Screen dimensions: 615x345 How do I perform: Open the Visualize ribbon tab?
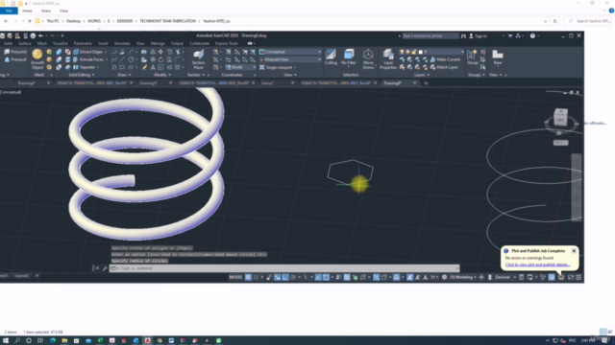coord(60,43)
